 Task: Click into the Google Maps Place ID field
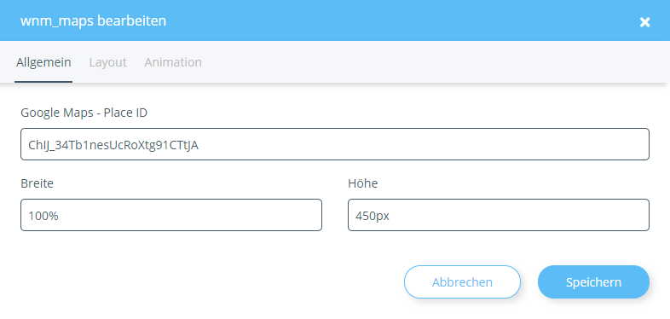coord(335,144)
